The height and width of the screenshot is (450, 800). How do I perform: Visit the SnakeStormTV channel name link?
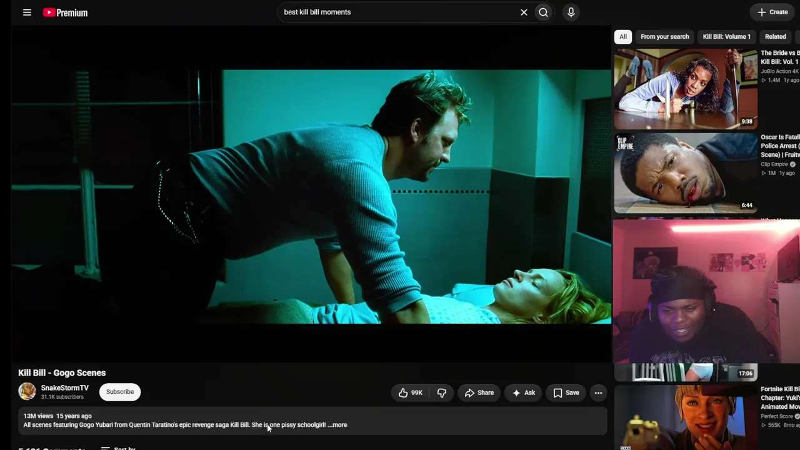click(65, 388)
